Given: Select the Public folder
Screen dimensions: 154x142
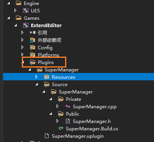Looking at the screenshot, I should [73, 114].
